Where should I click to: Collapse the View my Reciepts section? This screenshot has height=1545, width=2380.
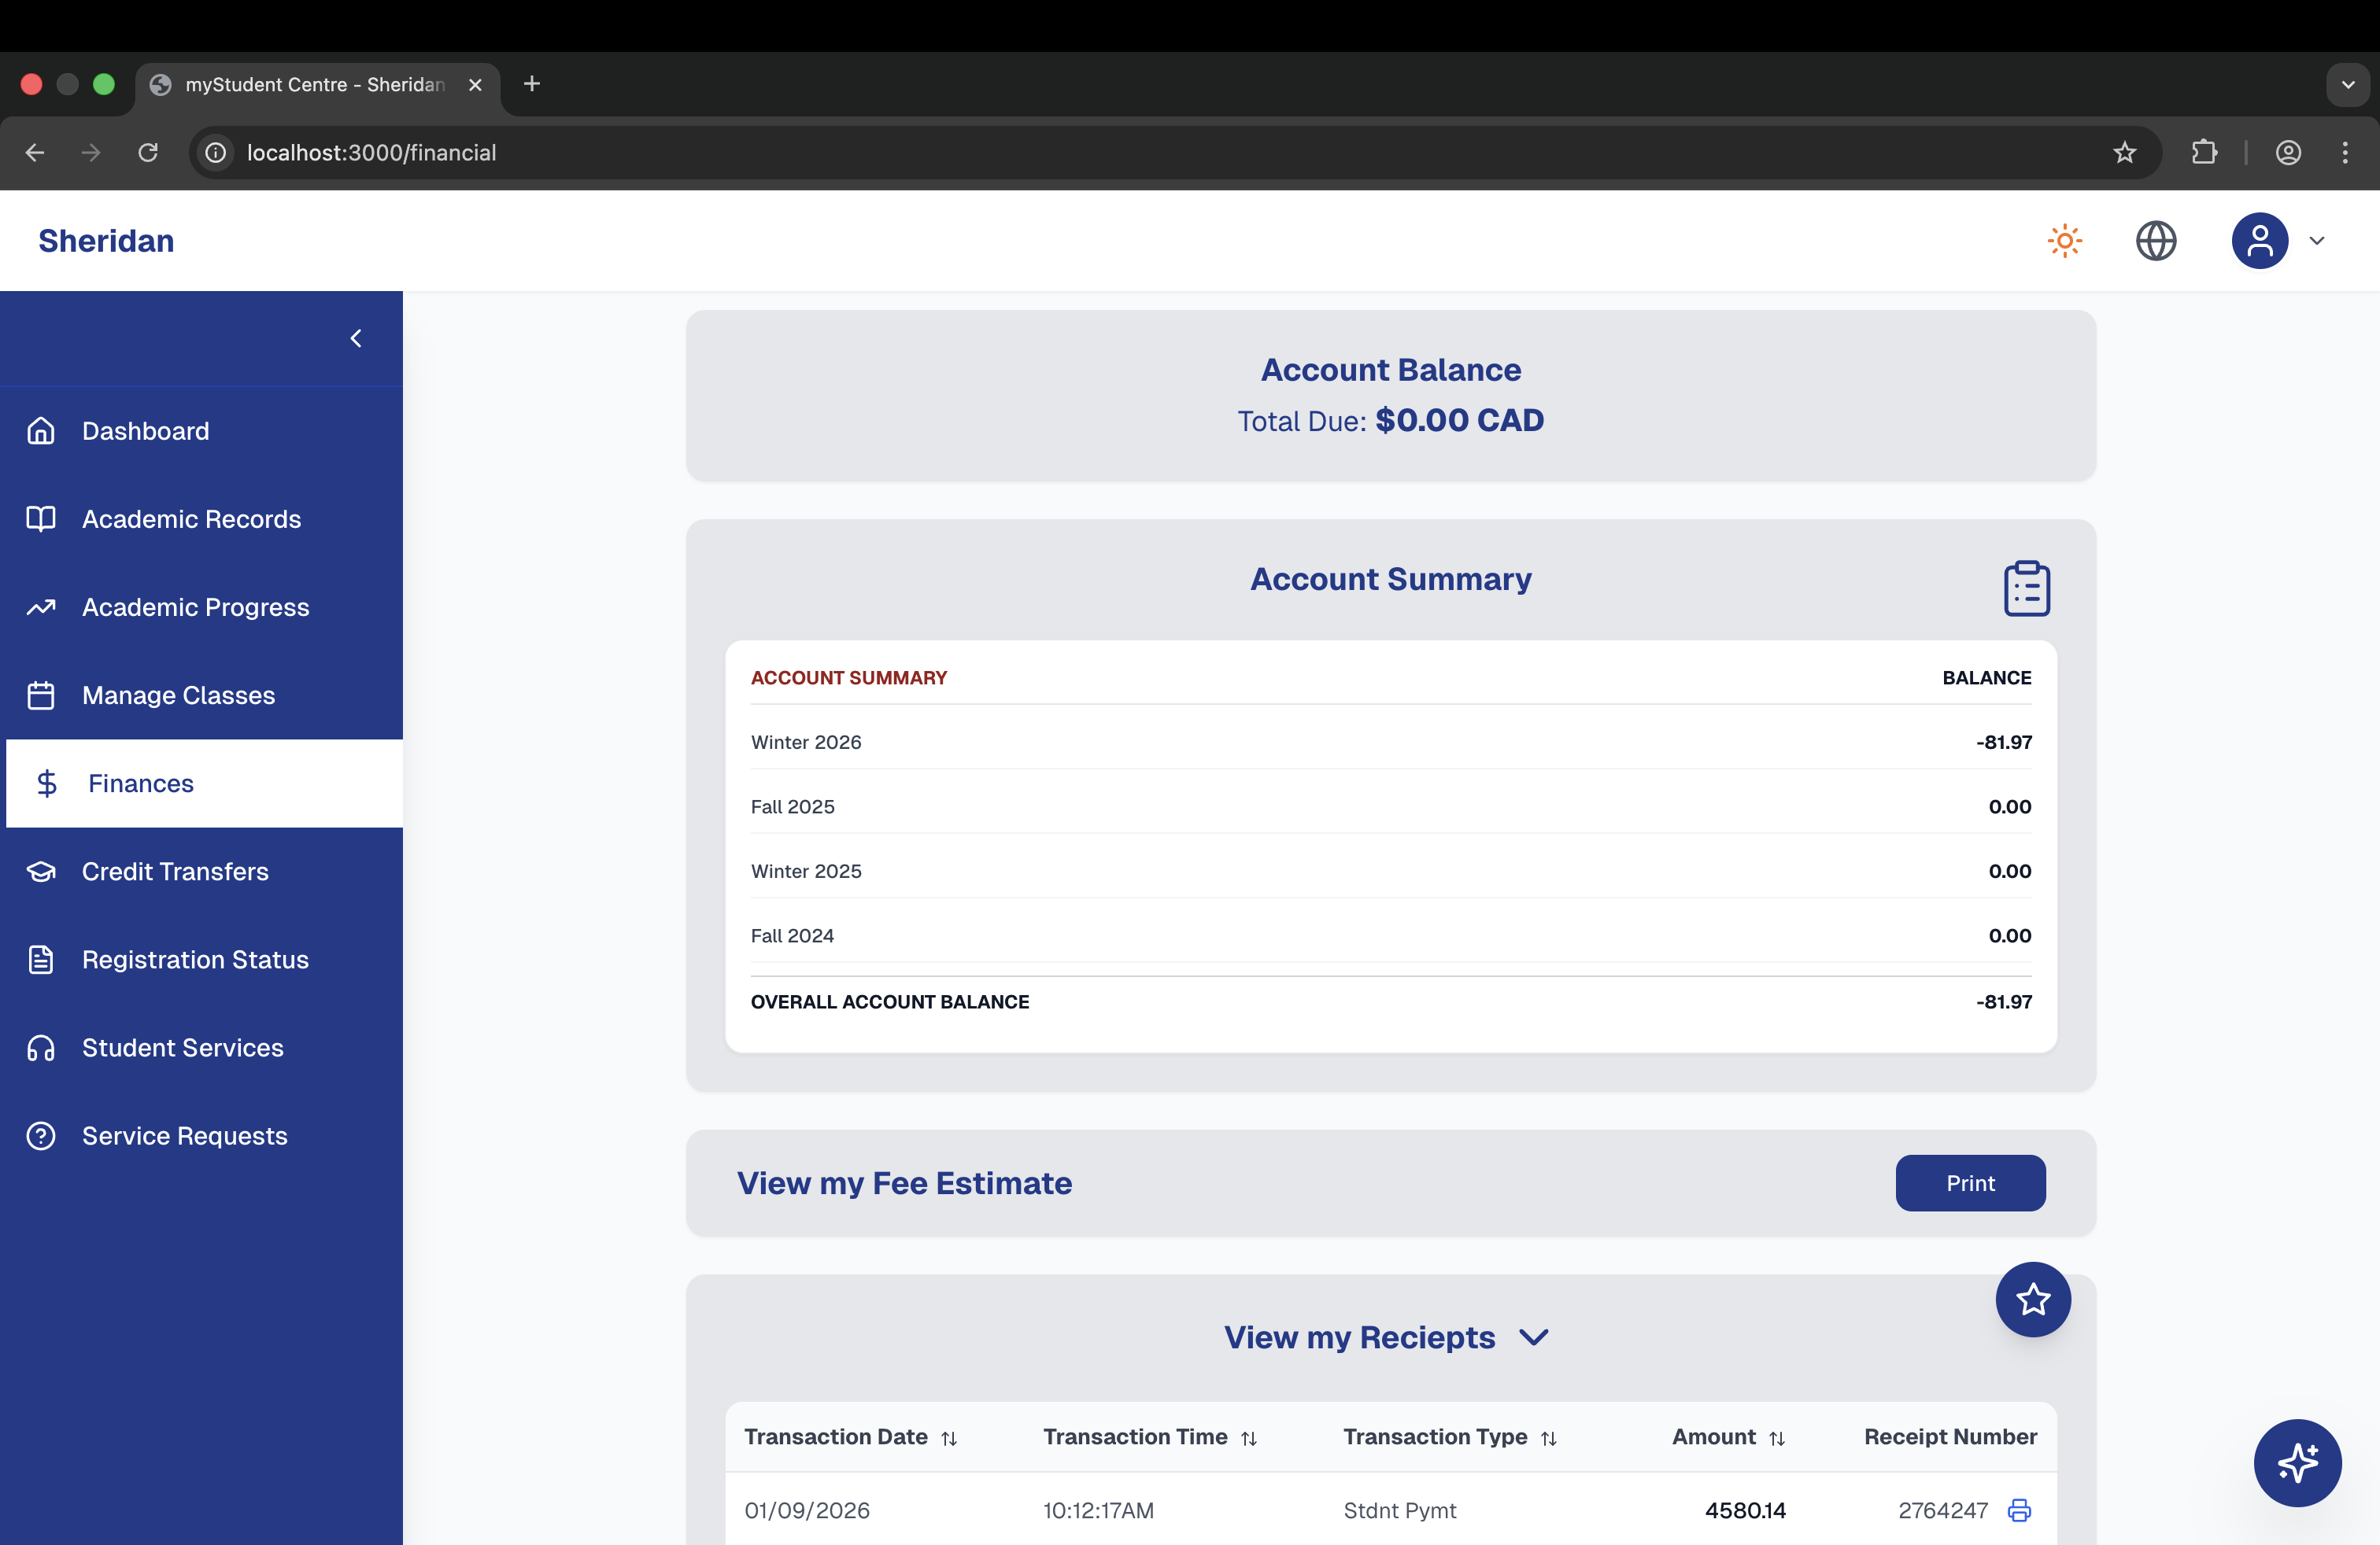tap(1533, 1337)
